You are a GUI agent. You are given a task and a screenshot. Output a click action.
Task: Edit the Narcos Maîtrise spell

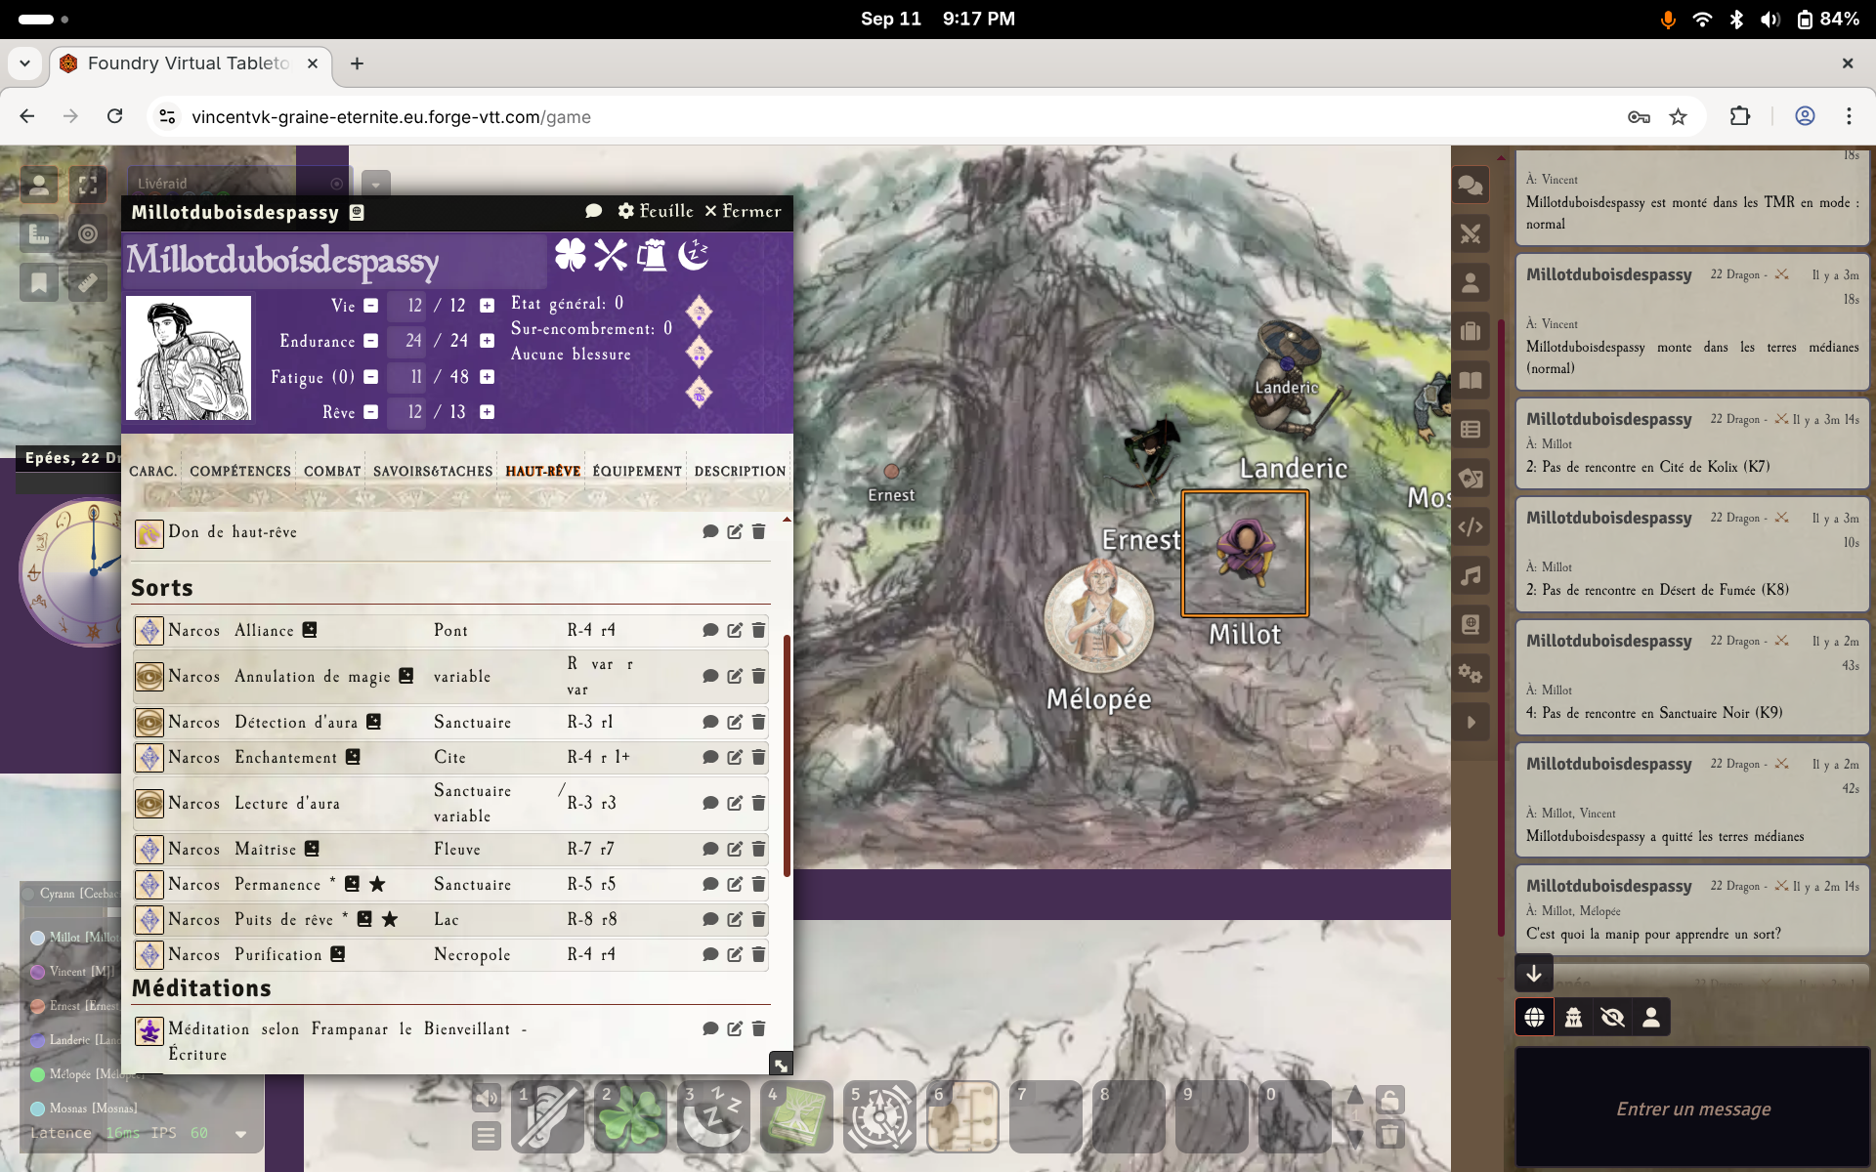735,849
